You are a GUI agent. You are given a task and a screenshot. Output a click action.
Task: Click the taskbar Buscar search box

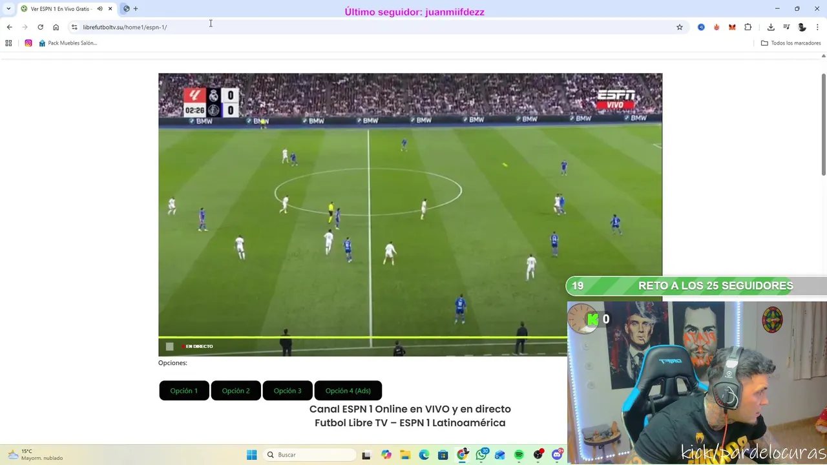(x=310, y=455)
